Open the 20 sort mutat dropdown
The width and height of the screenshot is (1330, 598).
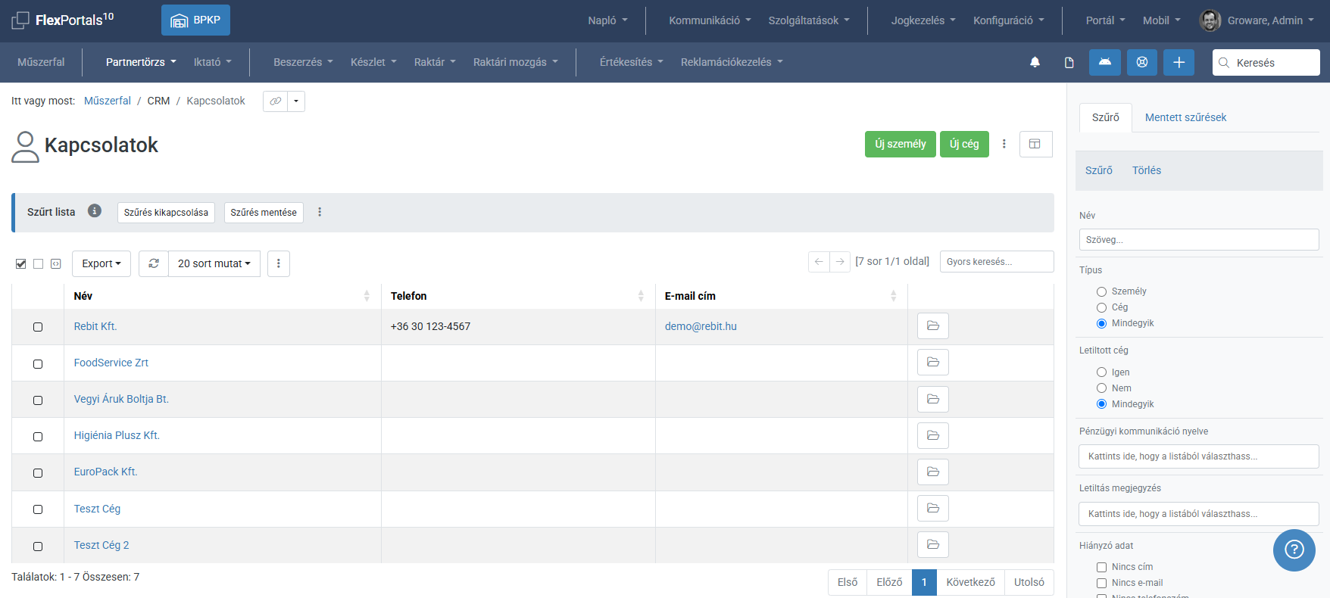(214, 263)
